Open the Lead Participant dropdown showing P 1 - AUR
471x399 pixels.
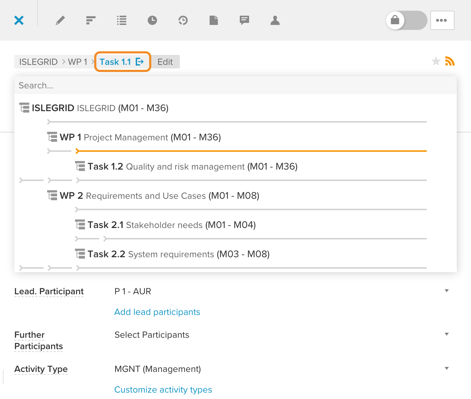tap(282, 291)
